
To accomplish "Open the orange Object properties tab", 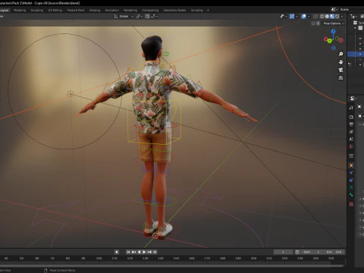I will pos(351,165).
